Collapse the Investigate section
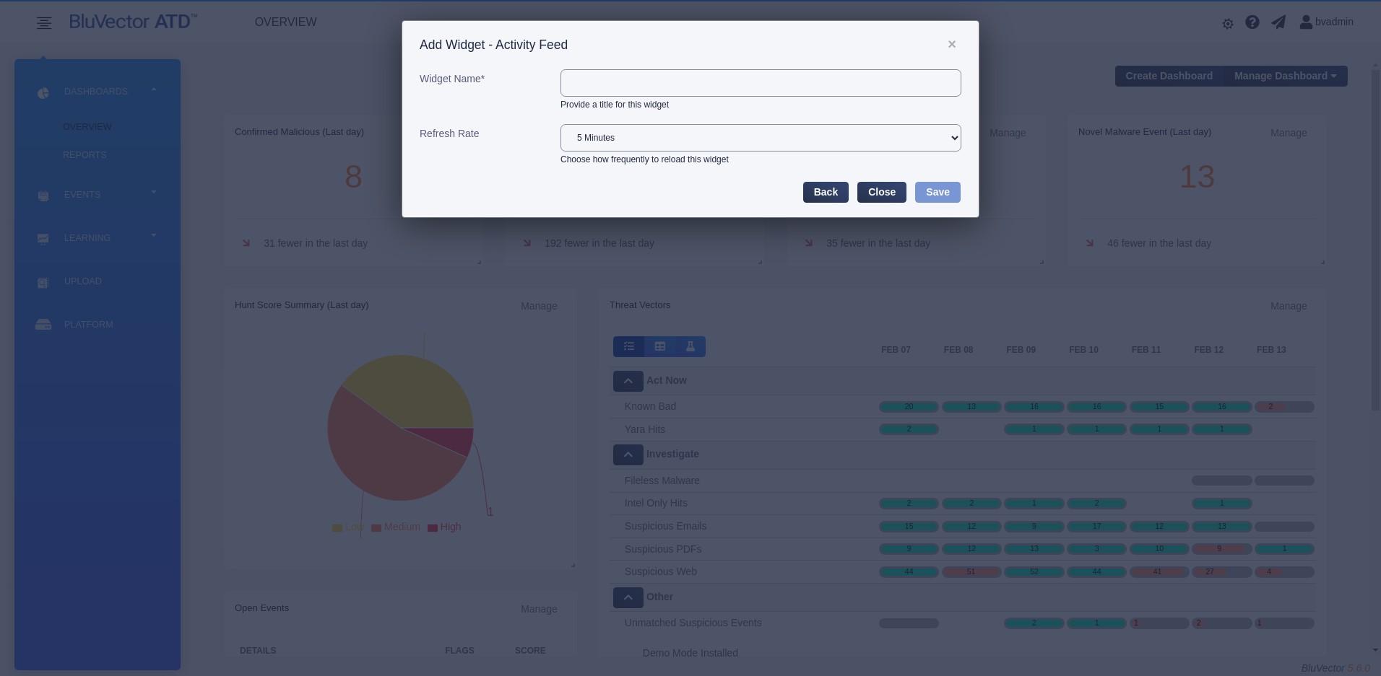The image size is (1381, 676). point(628,455)
